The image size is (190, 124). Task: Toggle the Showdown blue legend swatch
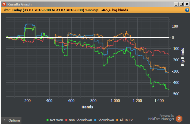[x=95, y=120]
